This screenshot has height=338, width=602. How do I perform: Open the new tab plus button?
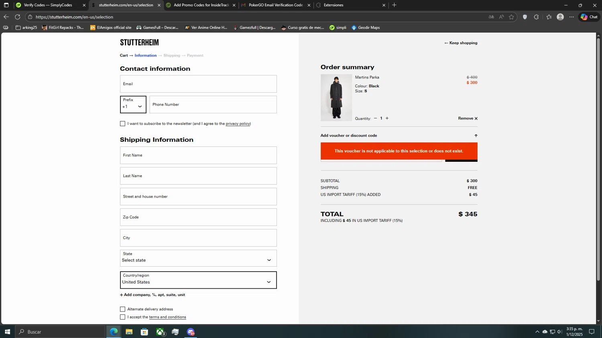[394, 5]
